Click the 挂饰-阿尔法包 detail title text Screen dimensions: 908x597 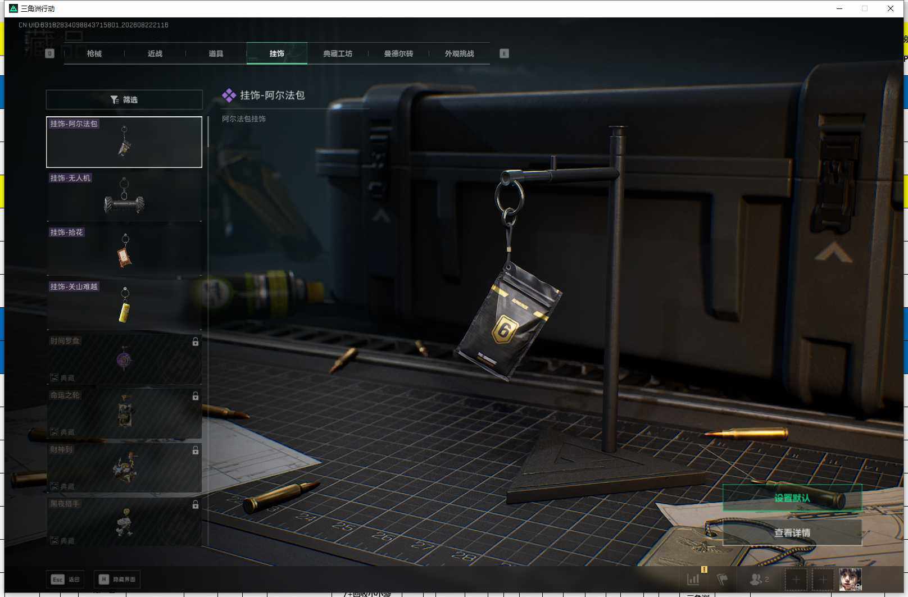pos(273,95)
